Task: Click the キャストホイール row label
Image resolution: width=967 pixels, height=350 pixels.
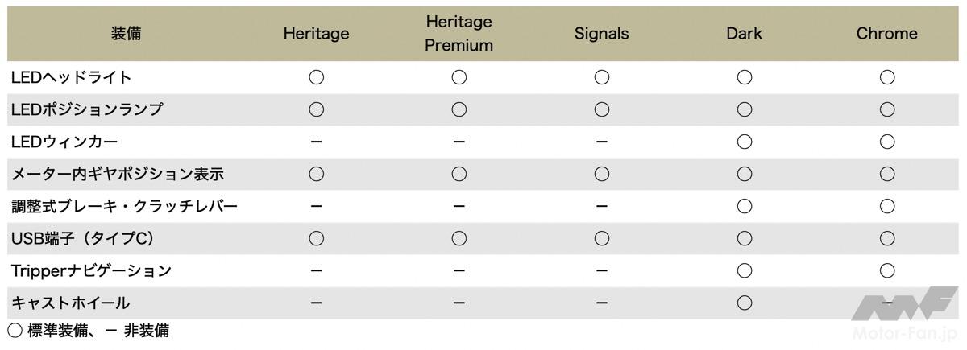Action: tap(71, 303)
